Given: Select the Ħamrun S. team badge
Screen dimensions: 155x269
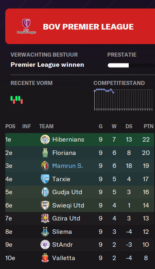Looking at the screenshot, I should [45, 166].
